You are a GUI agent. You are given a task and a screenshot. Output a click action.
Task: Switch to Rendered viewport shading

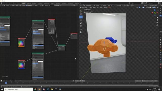[154, 7]
